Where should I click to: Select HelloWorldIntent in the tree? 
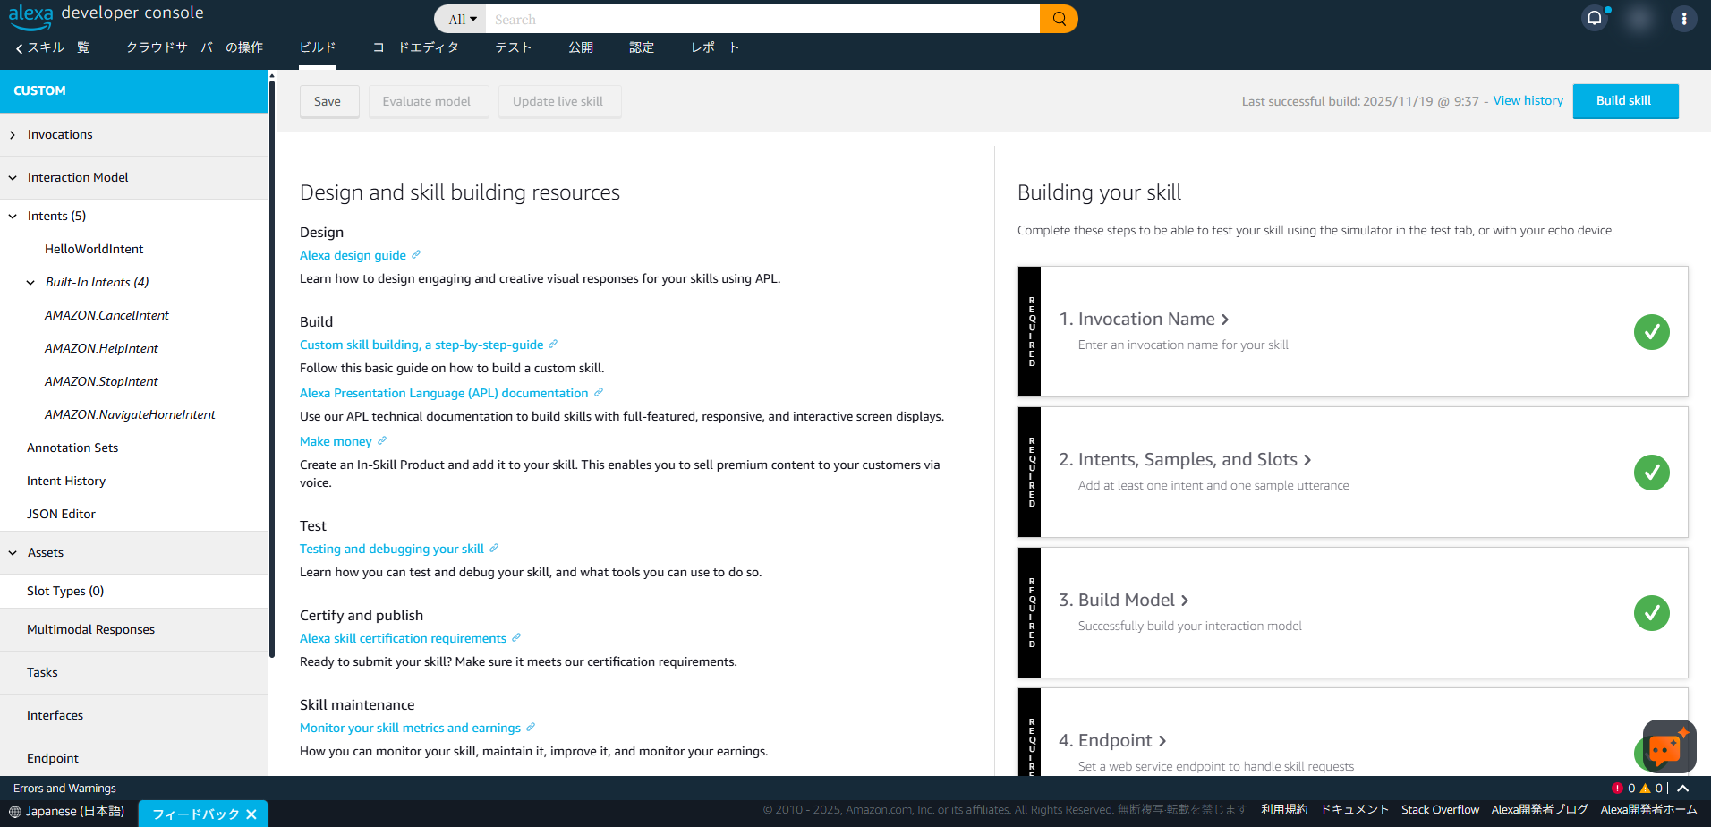[x=94, y=249]
